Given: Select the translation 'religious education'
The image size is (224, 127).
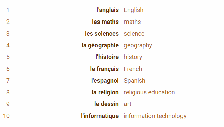Looking at the screenshot, I should 149,92.
